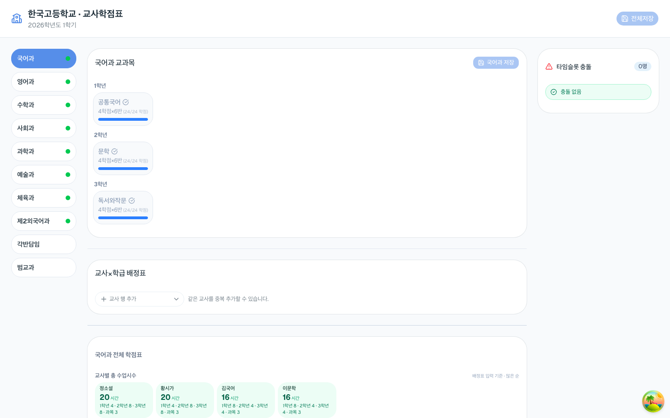Screen dimensions: 670x418
Task: Click the check-circle icon beside 공통국어
Action: [126, 102]
